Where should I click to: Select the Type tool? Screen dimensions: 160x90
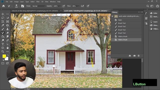click(x=3, y=44)
